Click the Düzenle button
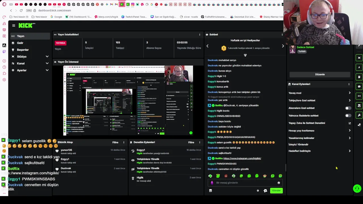 320,75
